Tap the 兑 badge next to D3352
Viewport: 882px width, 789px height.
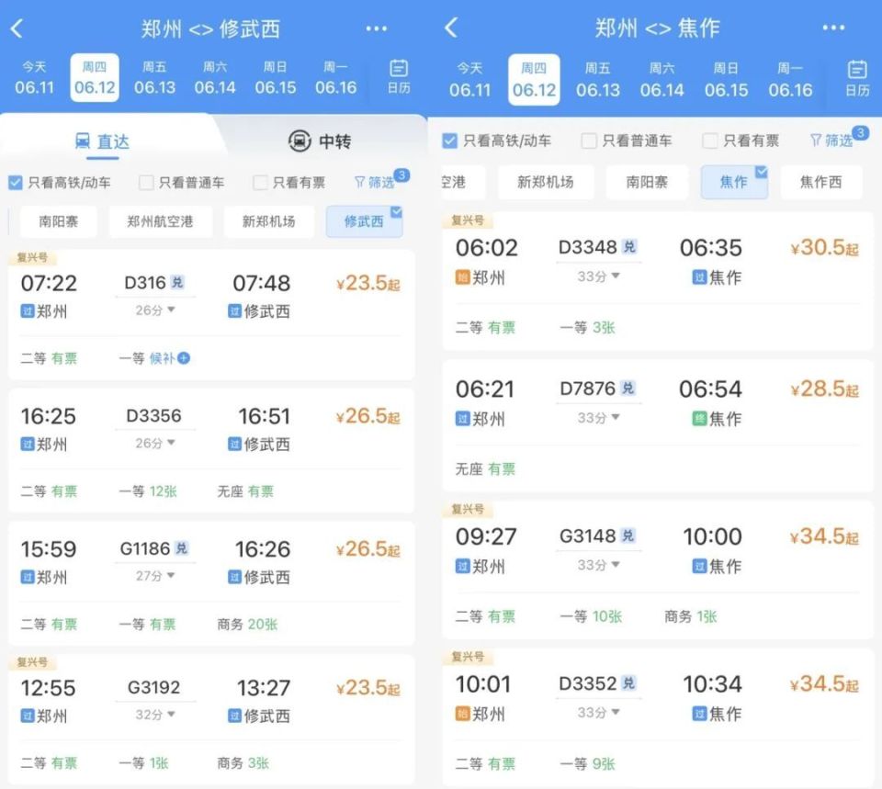[628, 683]
